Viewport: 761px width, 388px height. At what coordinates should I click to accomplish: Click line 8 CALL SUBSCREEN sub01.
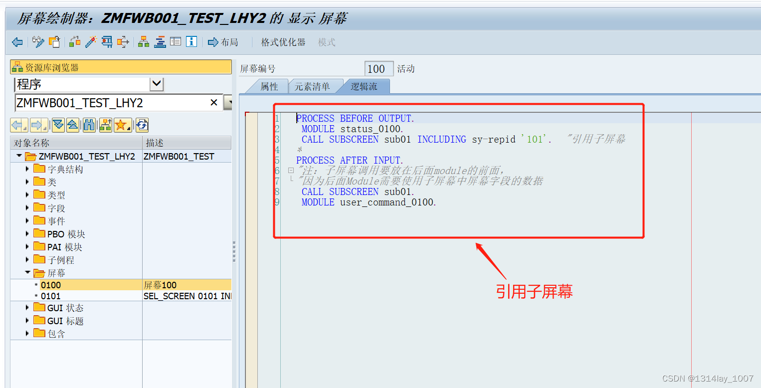pos(358,192)
